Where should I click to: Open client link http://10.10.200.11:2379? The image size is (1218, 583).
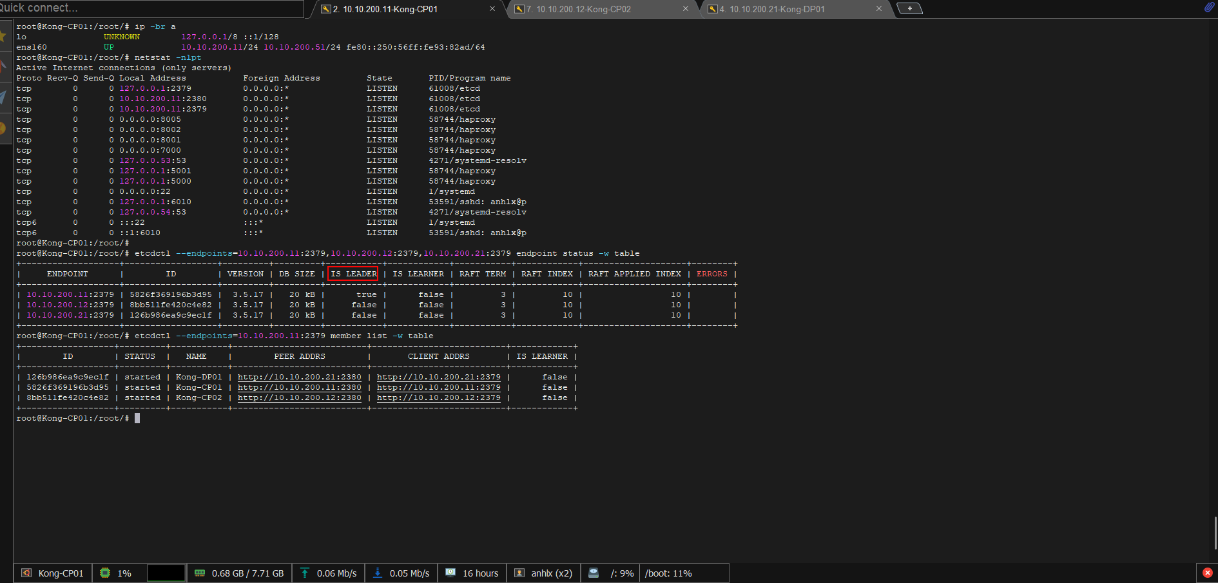click(439, 387)
